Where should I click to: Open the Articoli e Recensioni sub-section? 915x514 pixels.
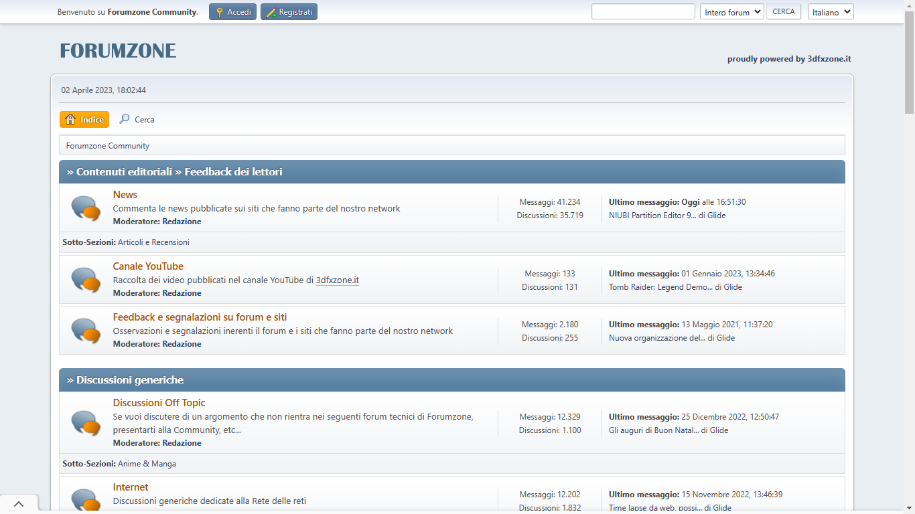tap(153, 242)
